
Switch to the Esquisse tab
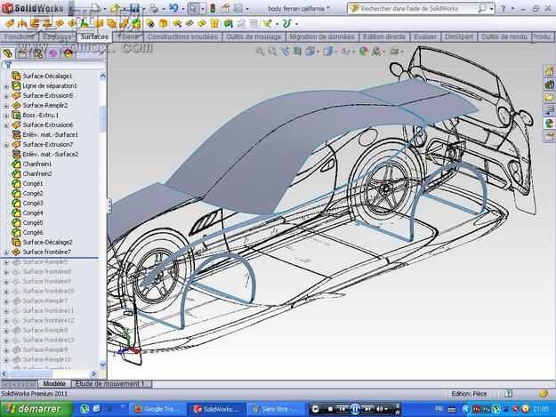57,36
